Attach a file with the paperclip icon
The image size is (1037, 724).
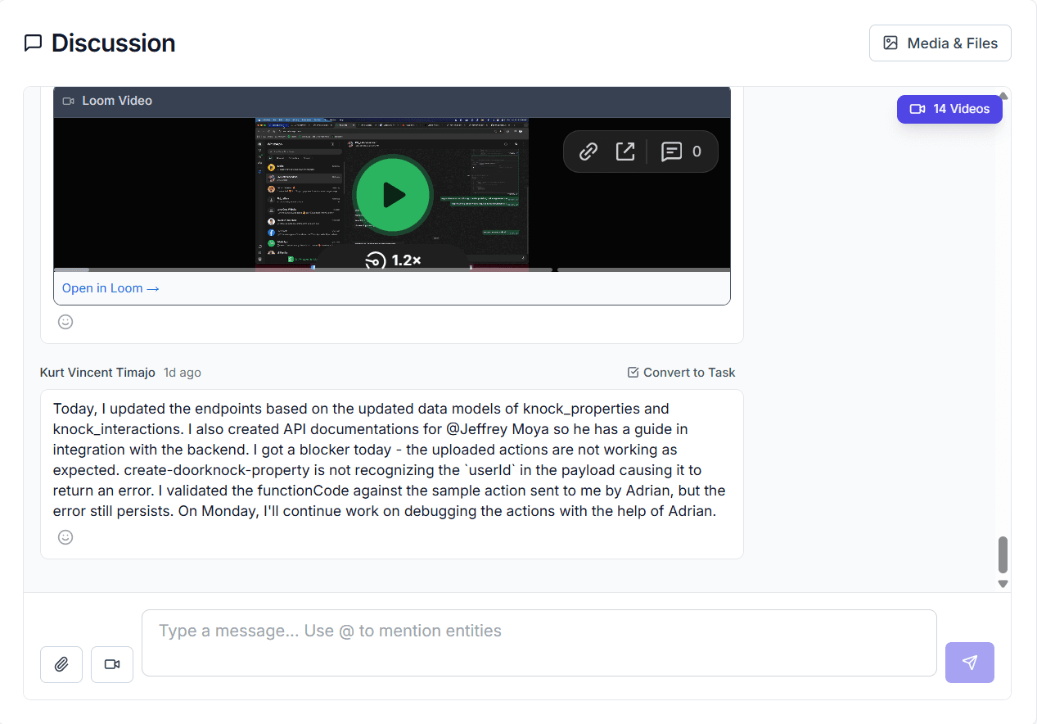point(61,664)
